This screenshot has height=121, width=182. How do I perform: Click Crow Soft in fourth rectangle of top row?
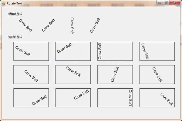[145, 51]
